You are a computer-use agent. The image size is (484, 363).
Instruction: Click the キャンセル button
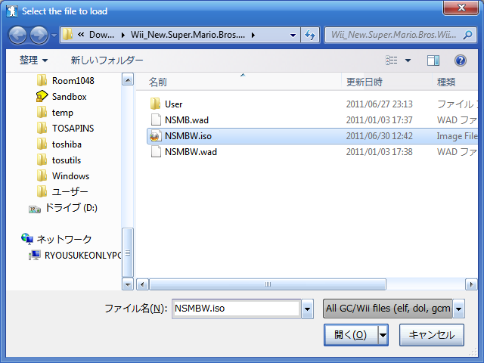[432, 335]
